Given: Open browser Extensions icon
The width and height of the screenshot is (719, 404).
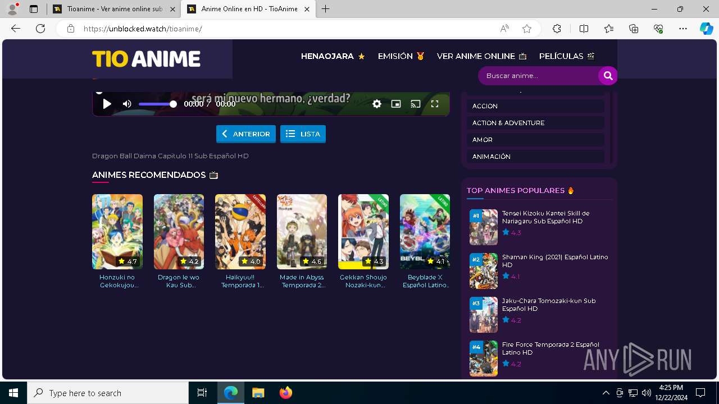Looking at the screenshot, I should 557,29.
